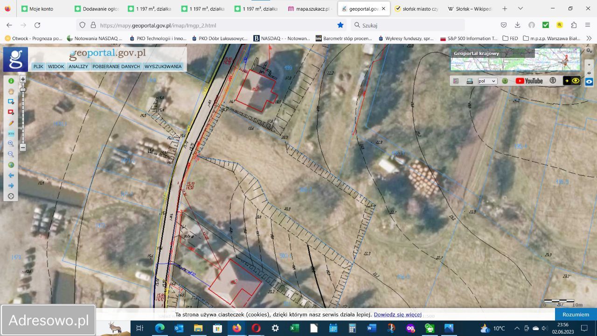Toggle the yellow high-contrast eye button
The height and width of the screenshot is (336, 597).
pos(571,81)
